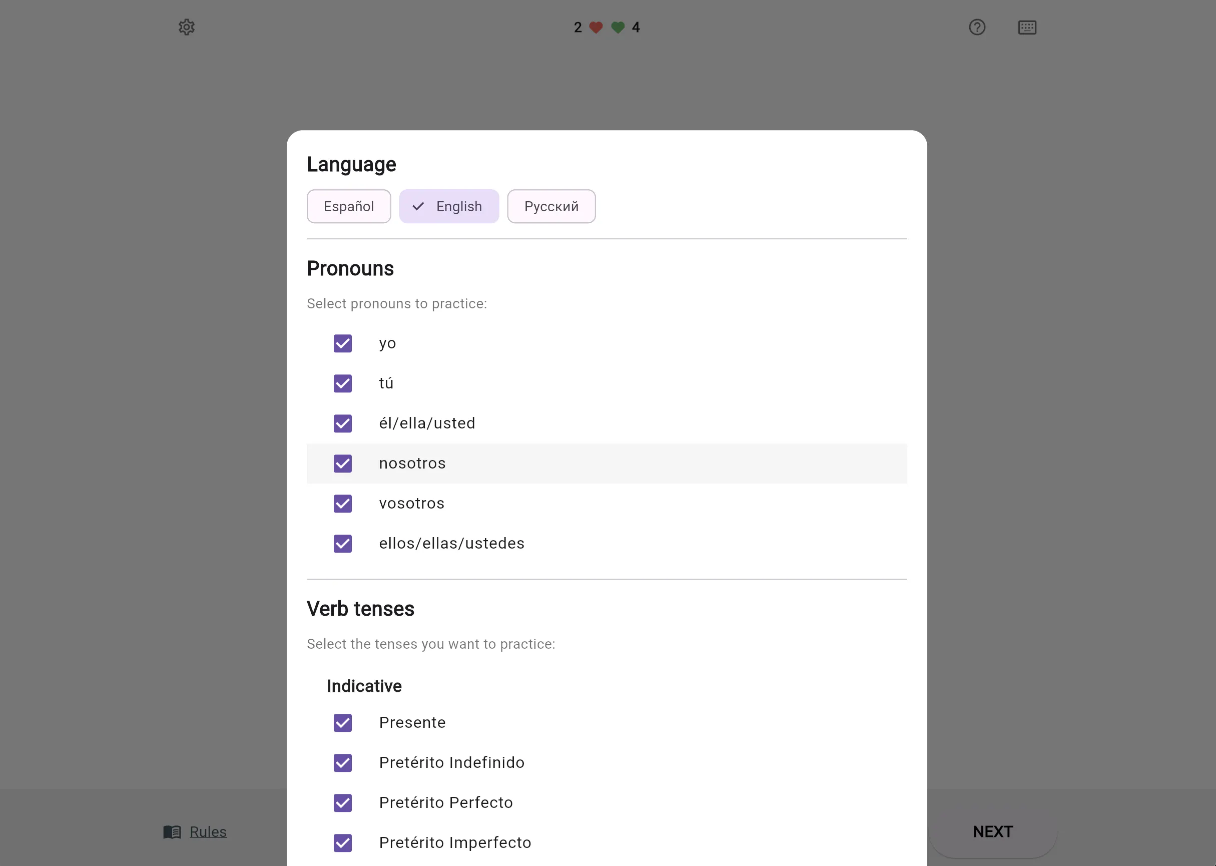This screenshot has height=866, width=1216.
Task: Open settings with the gear icon
Action: pos(187,27)
